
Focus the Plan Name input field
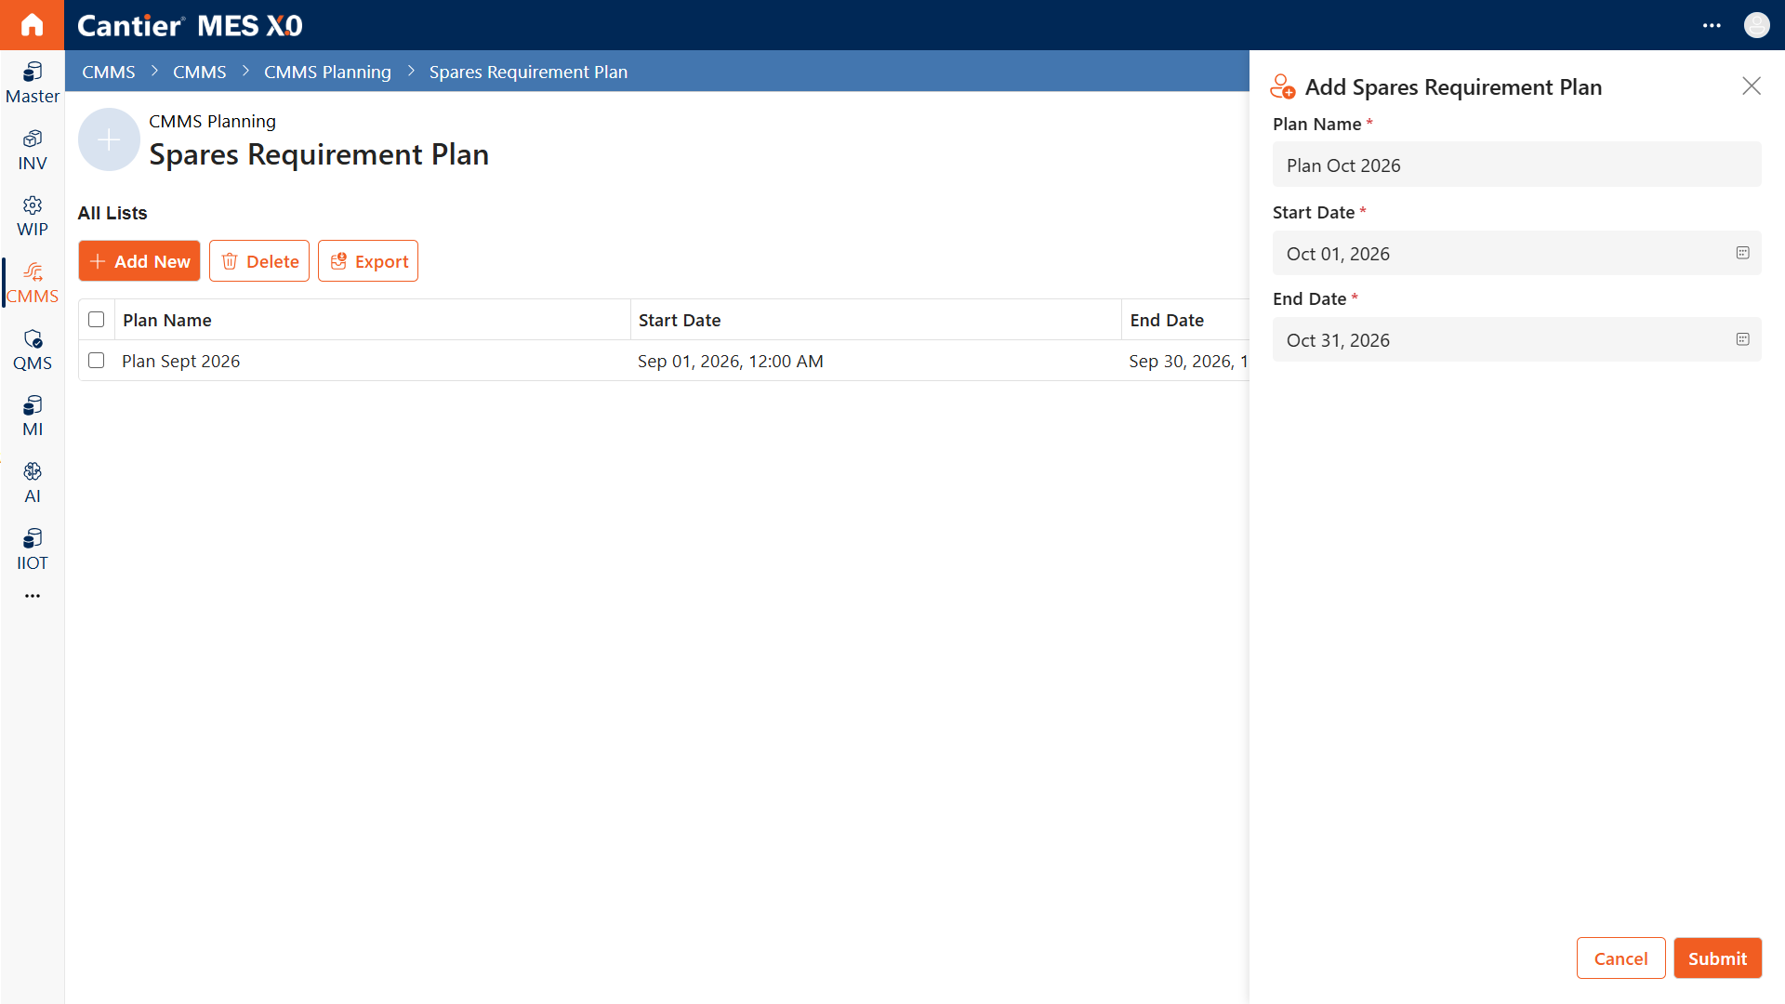pos(1517,165)
